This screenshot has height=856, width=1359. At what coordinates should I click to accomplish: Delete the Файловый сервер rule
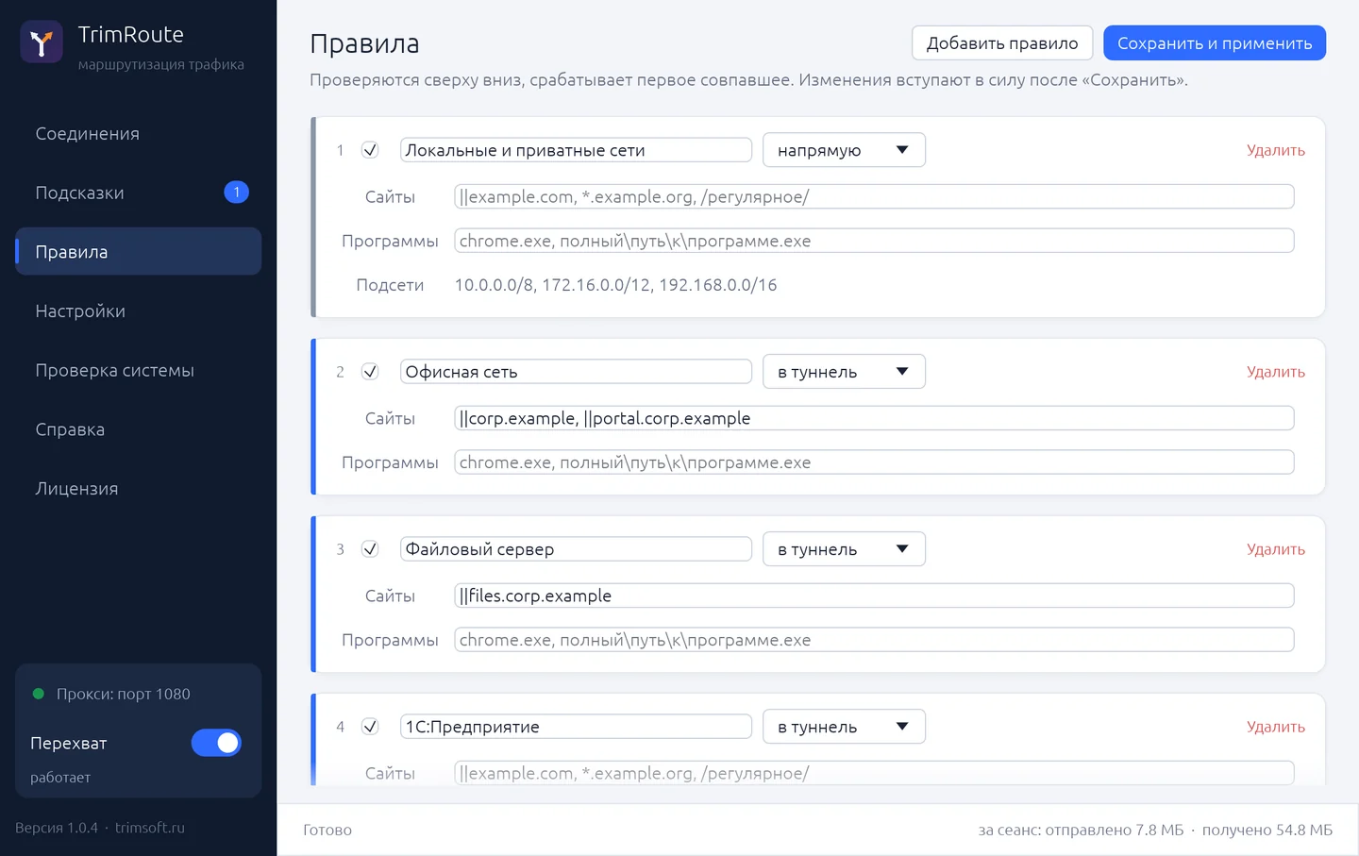pyautogui.click(x=1276, y=549)
